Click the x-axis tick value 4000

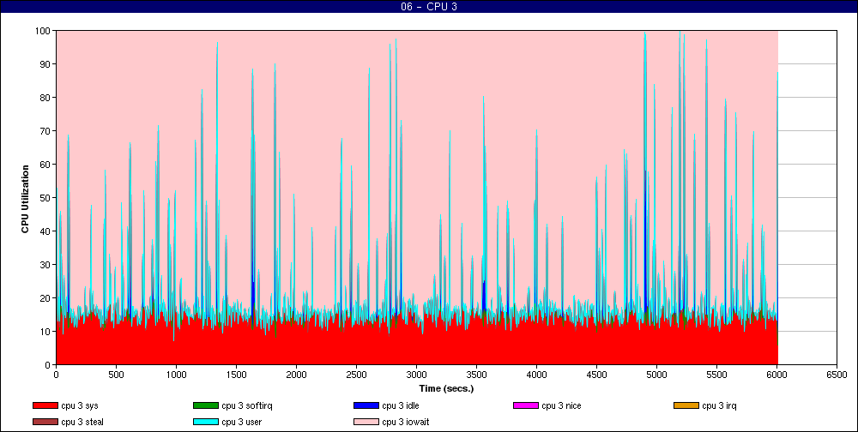536,375
